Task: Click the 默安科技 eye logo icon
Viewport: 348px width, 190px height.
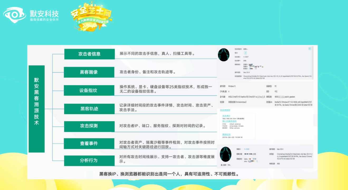Action: click(x=15, y=15)
